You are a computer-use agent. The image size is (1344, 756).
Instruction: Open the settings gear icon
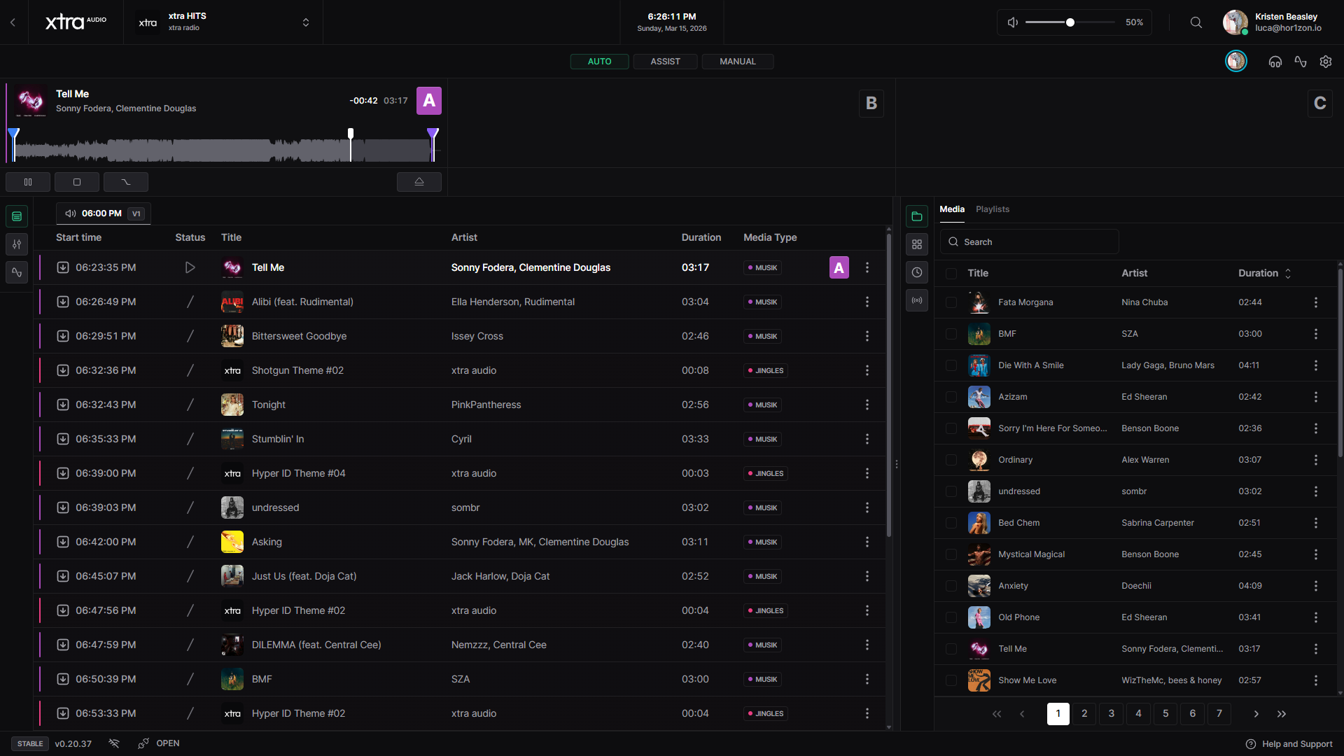[1325, 62]
